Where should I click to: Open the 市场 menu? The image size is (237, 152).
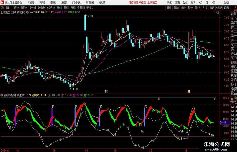click(x=42, y=2)
